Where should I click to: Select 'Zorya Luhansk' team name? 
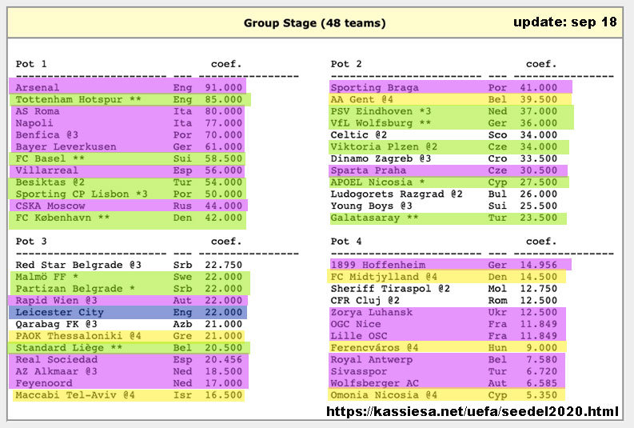(371, 312)
